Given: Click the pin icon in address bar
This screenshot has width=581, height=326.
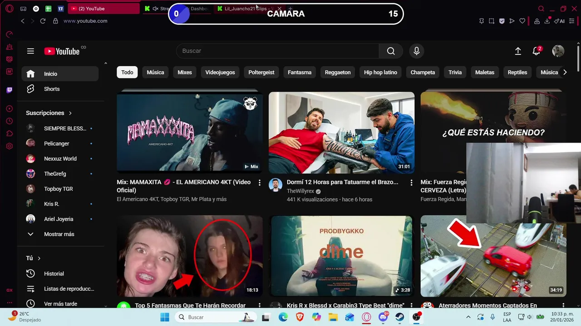Looking at the screenshot, I should [x=482, y=21].
